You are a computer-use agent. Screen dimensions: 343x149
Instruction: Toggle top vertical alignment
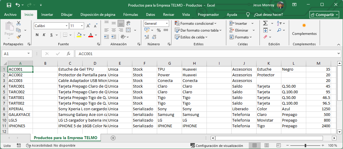(107, 23)
